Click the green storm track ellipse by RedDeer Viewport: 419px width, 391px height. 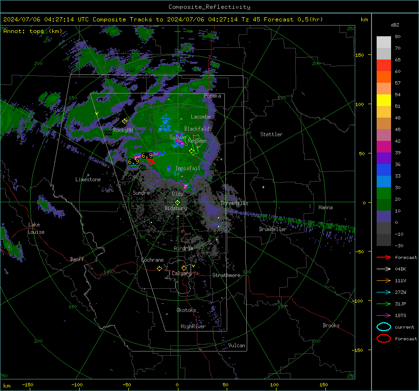192,145
